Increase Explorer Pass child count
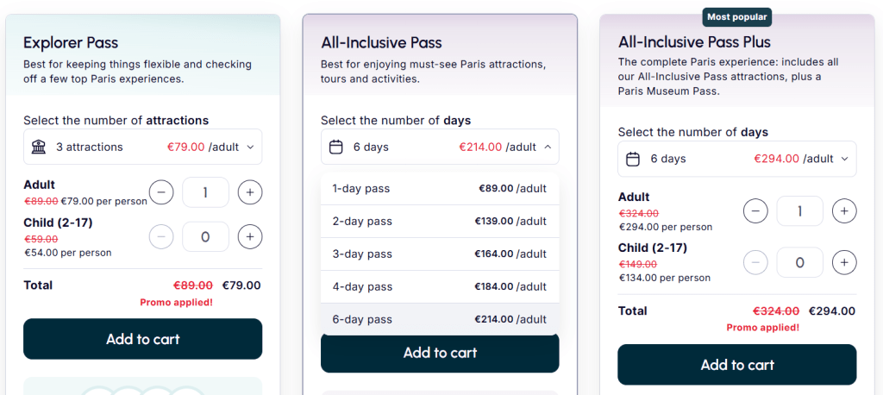883x395 pixels. [250, 236]
